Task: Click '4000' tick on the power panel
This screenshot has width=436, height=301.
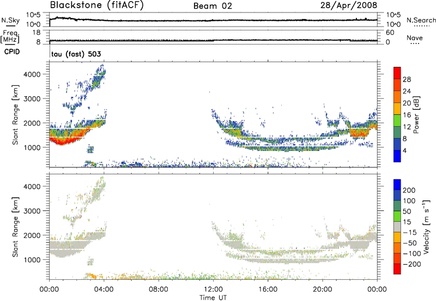Action: [x=32, y=74]
